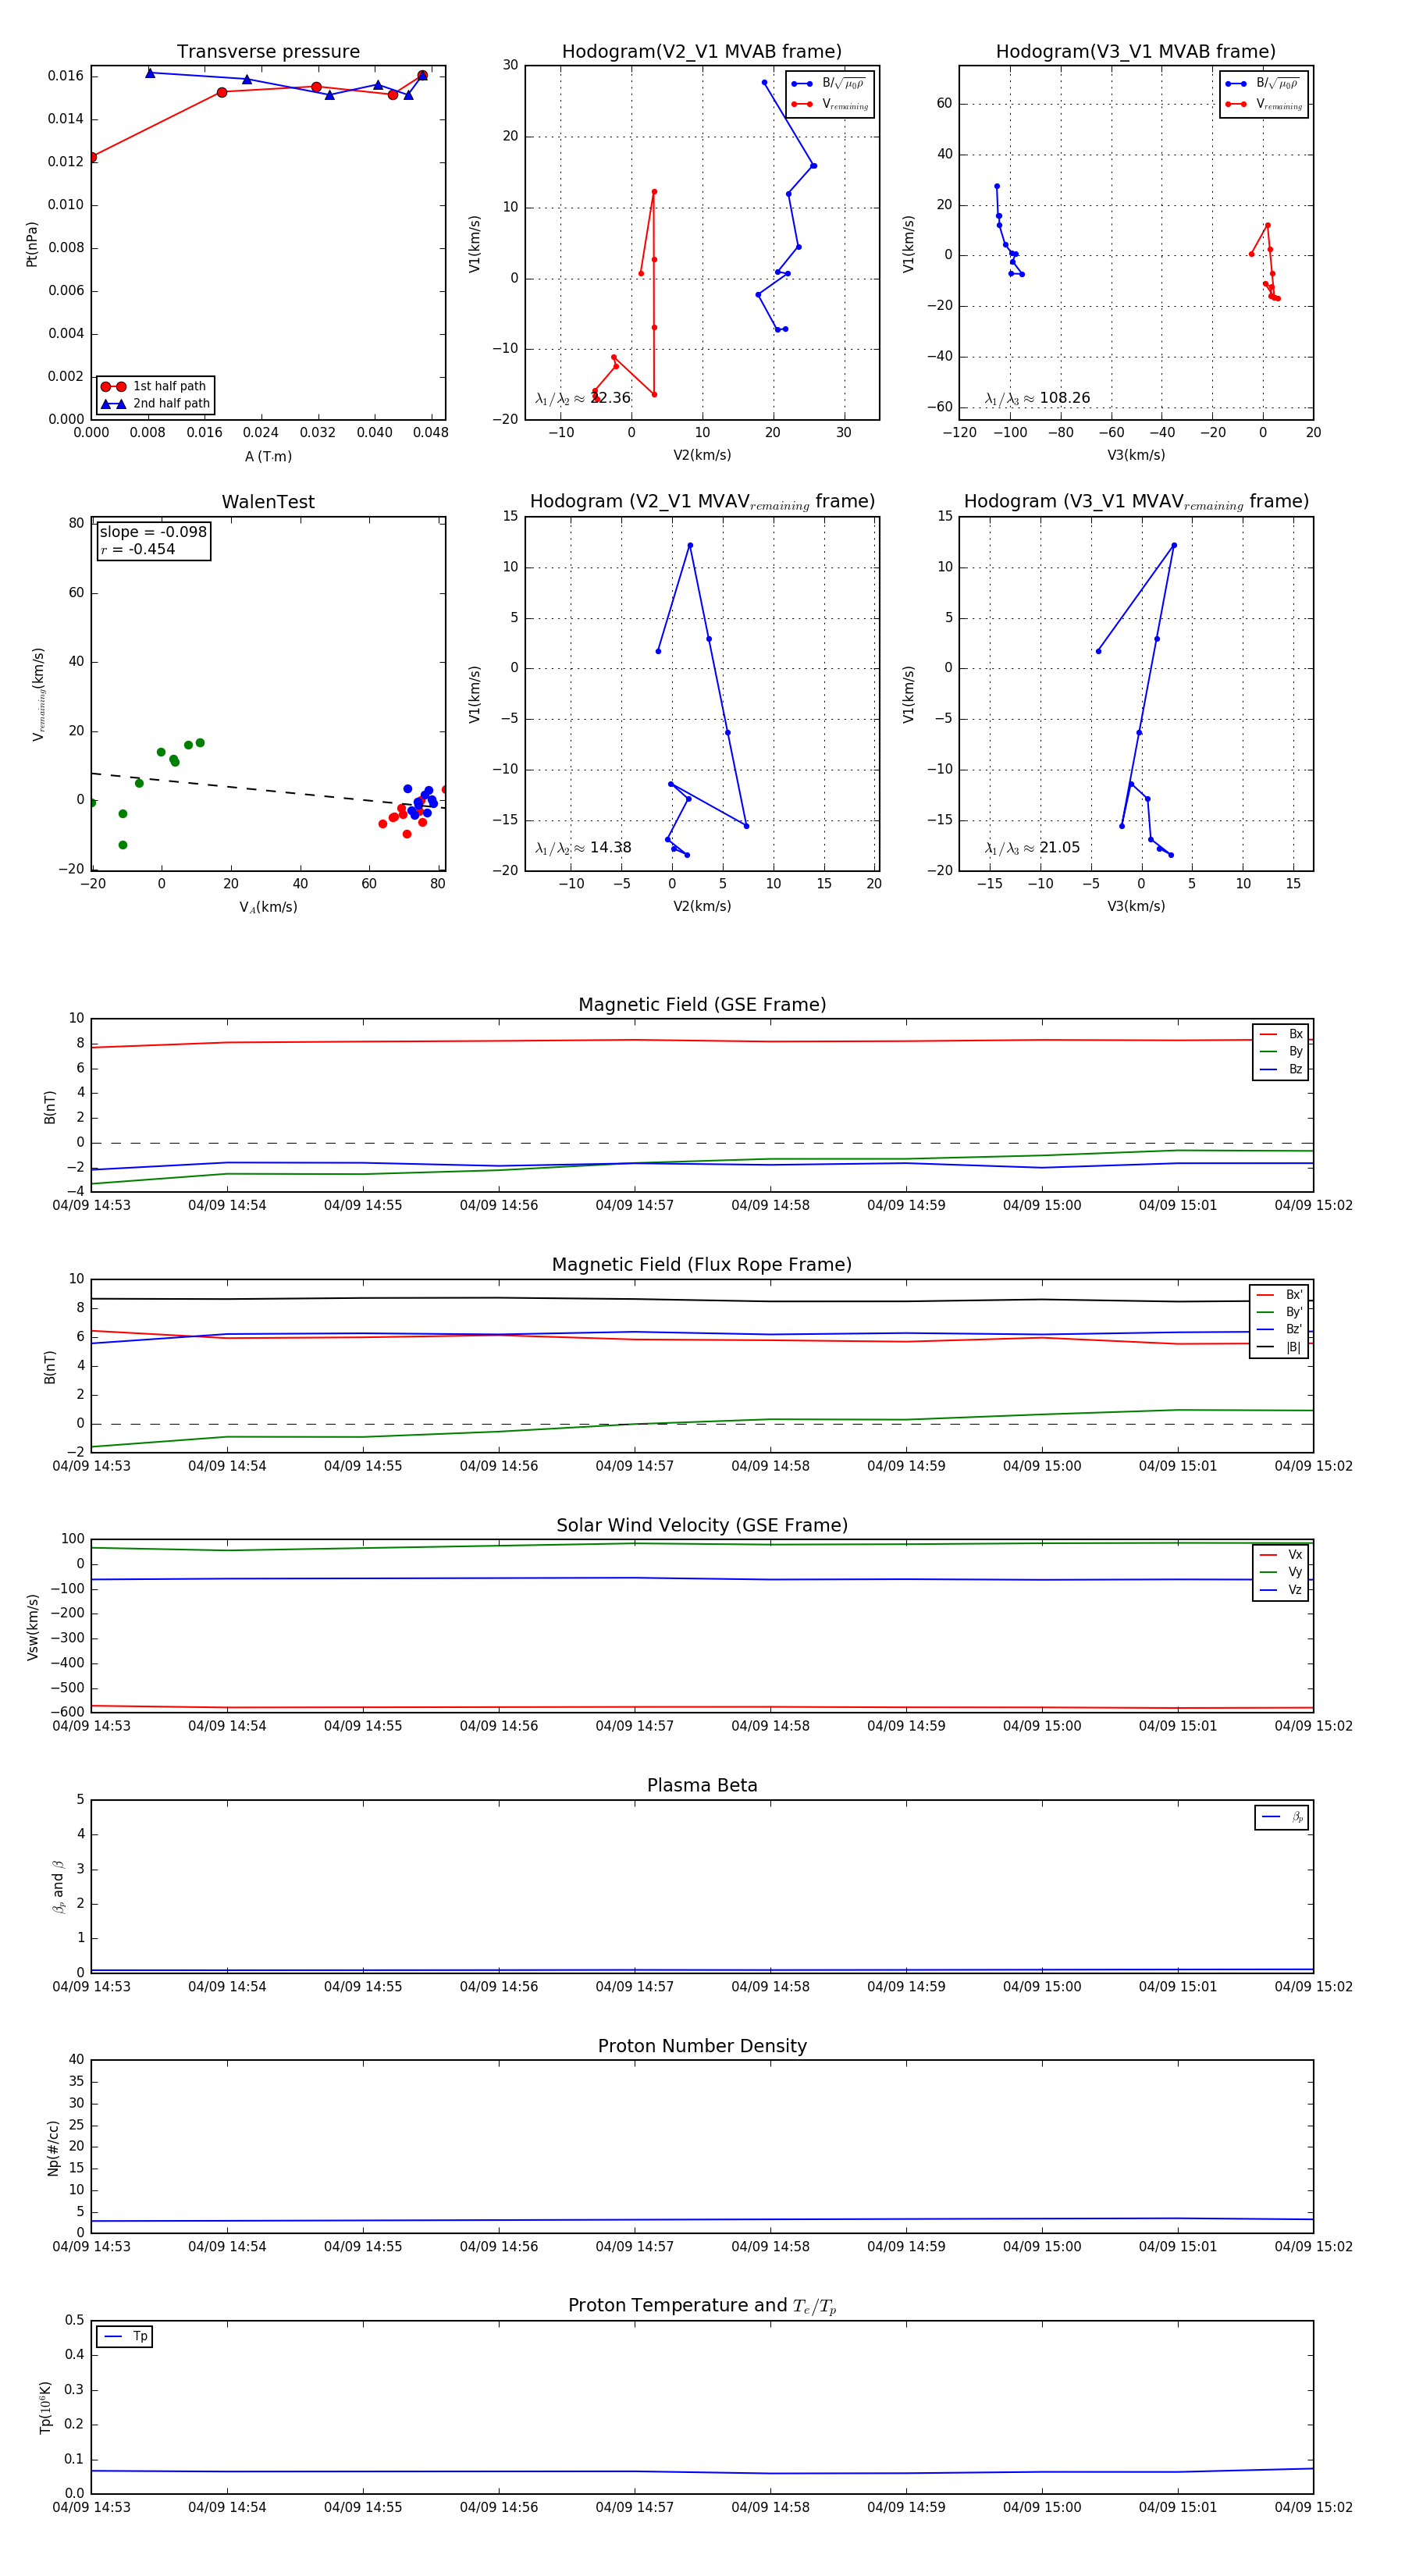1405x2576 pixels.
Task: Click the 'Pt(nPa)' y-axis label
Action: [32, 244]
